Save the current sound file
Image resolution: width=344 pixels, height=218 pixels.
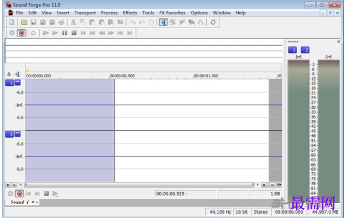[33, 22]
